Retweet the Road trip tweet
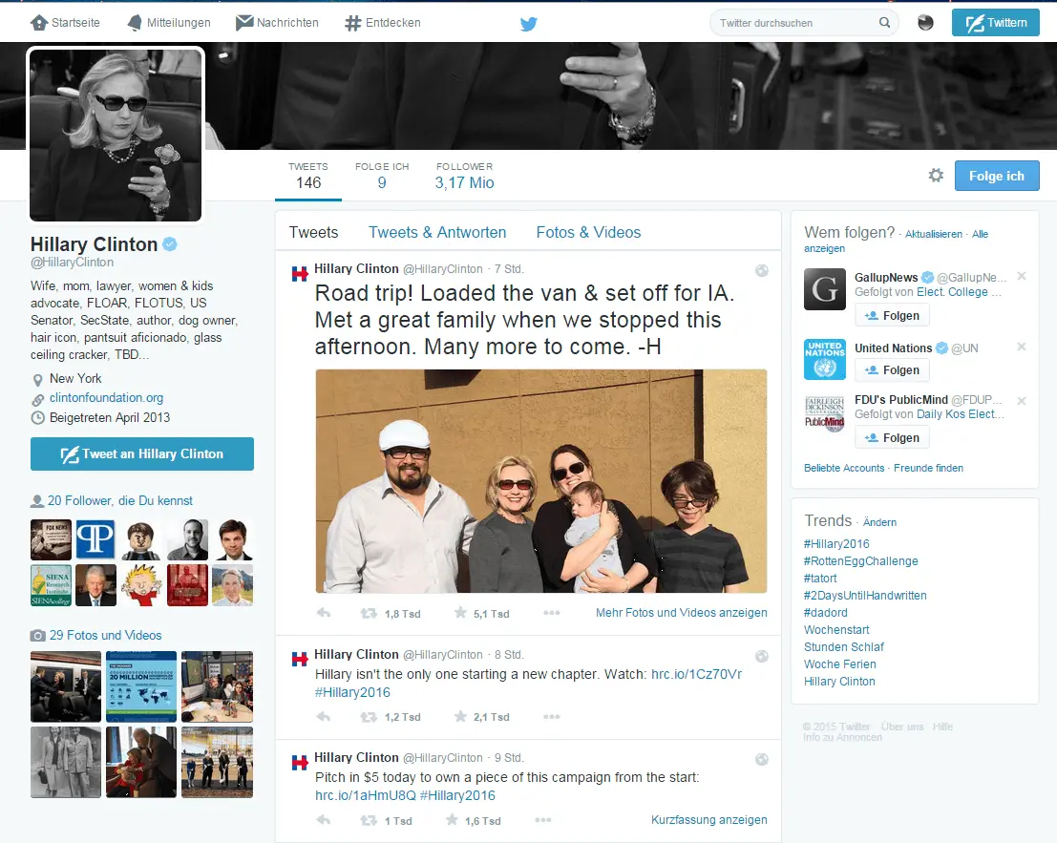Screen dimensions: 1057x843 coord(368,613)
